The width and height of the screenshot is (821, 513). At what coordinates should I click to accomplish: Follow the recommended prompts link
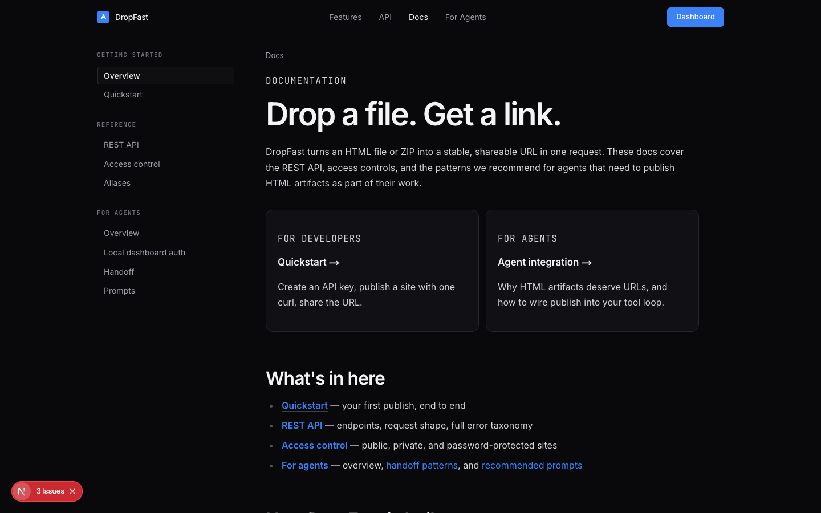pyautogui.click(x=532, y=465)
